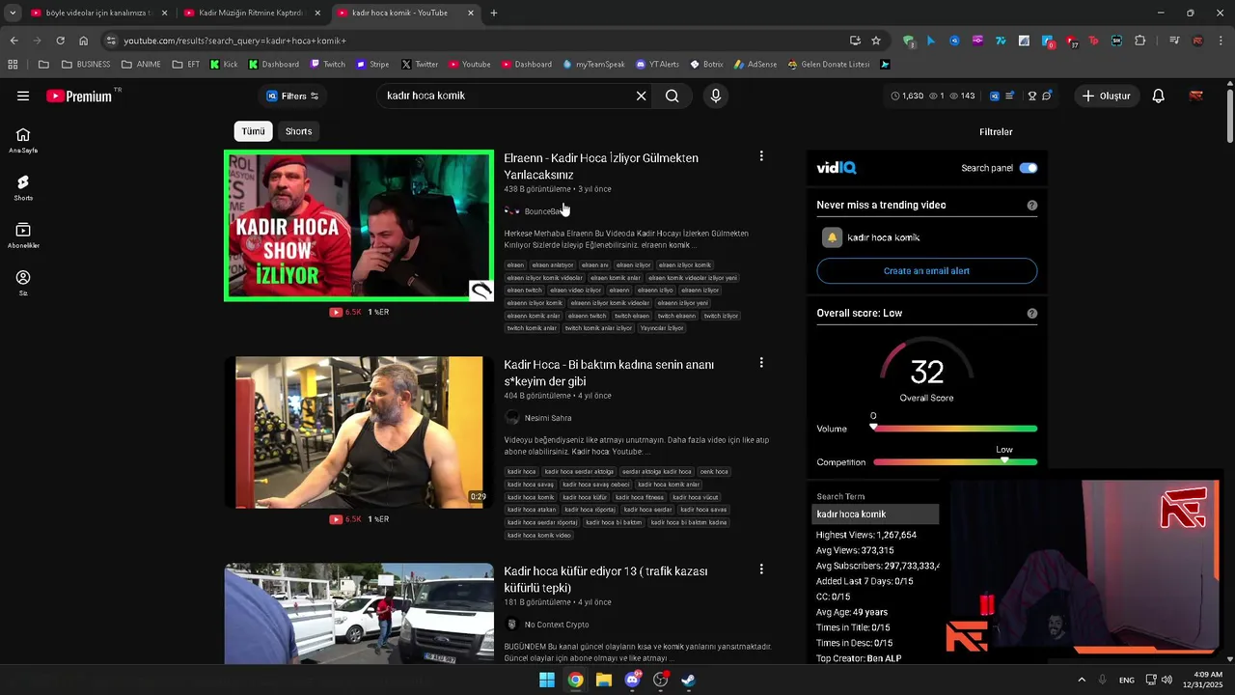This screenshot has width=1235, height=695.
Task: Select the Shorts filter chip
Action: 298,131
